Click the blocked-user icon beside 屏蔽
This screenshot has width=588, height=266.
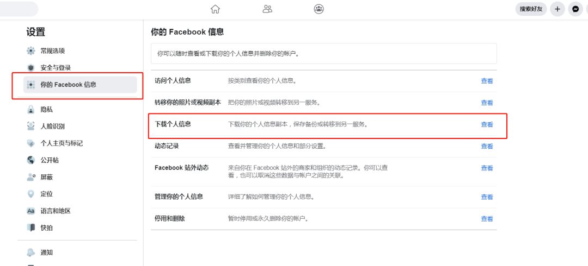tap(31, 177)
